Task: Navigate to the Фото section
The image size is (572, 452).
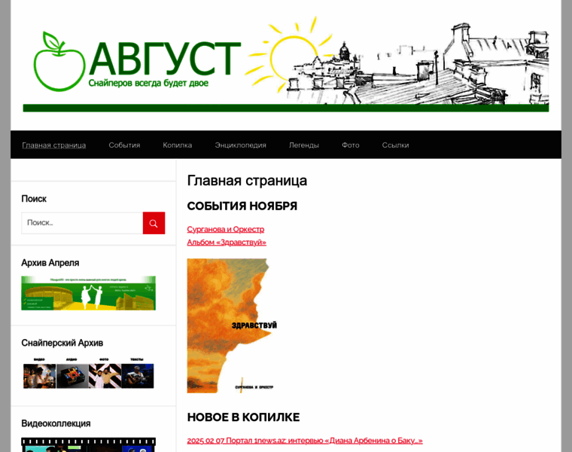Action: (x=351, y=145)
